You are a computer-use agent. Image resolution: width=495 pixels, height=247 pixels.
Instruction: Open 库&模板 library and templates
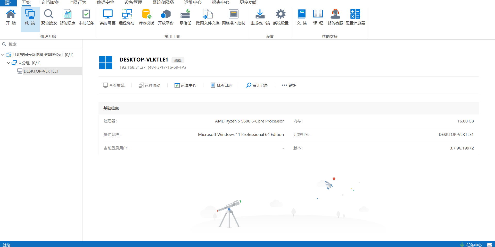point(146,17)
